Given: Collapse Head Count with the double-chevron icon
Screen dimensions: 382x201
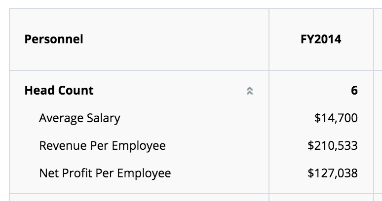Looking at the screenshot, I should (249, 91).
